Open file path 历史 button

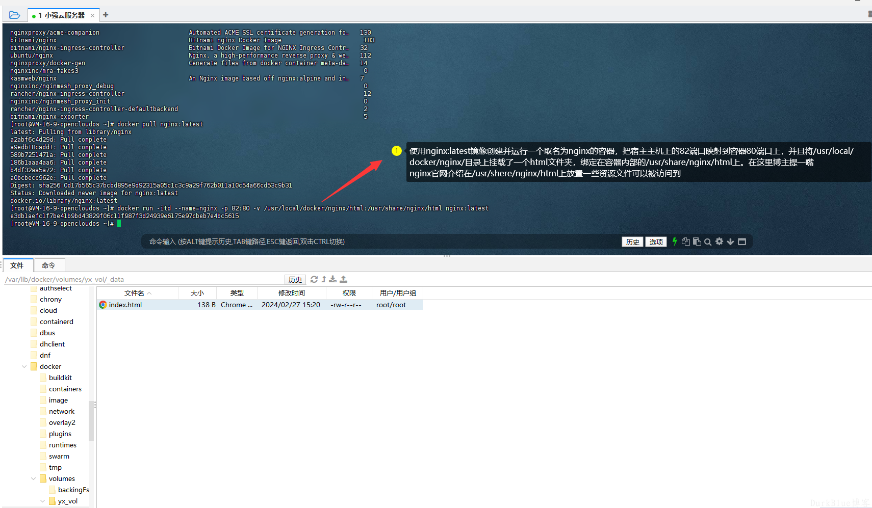coord(295,279)
